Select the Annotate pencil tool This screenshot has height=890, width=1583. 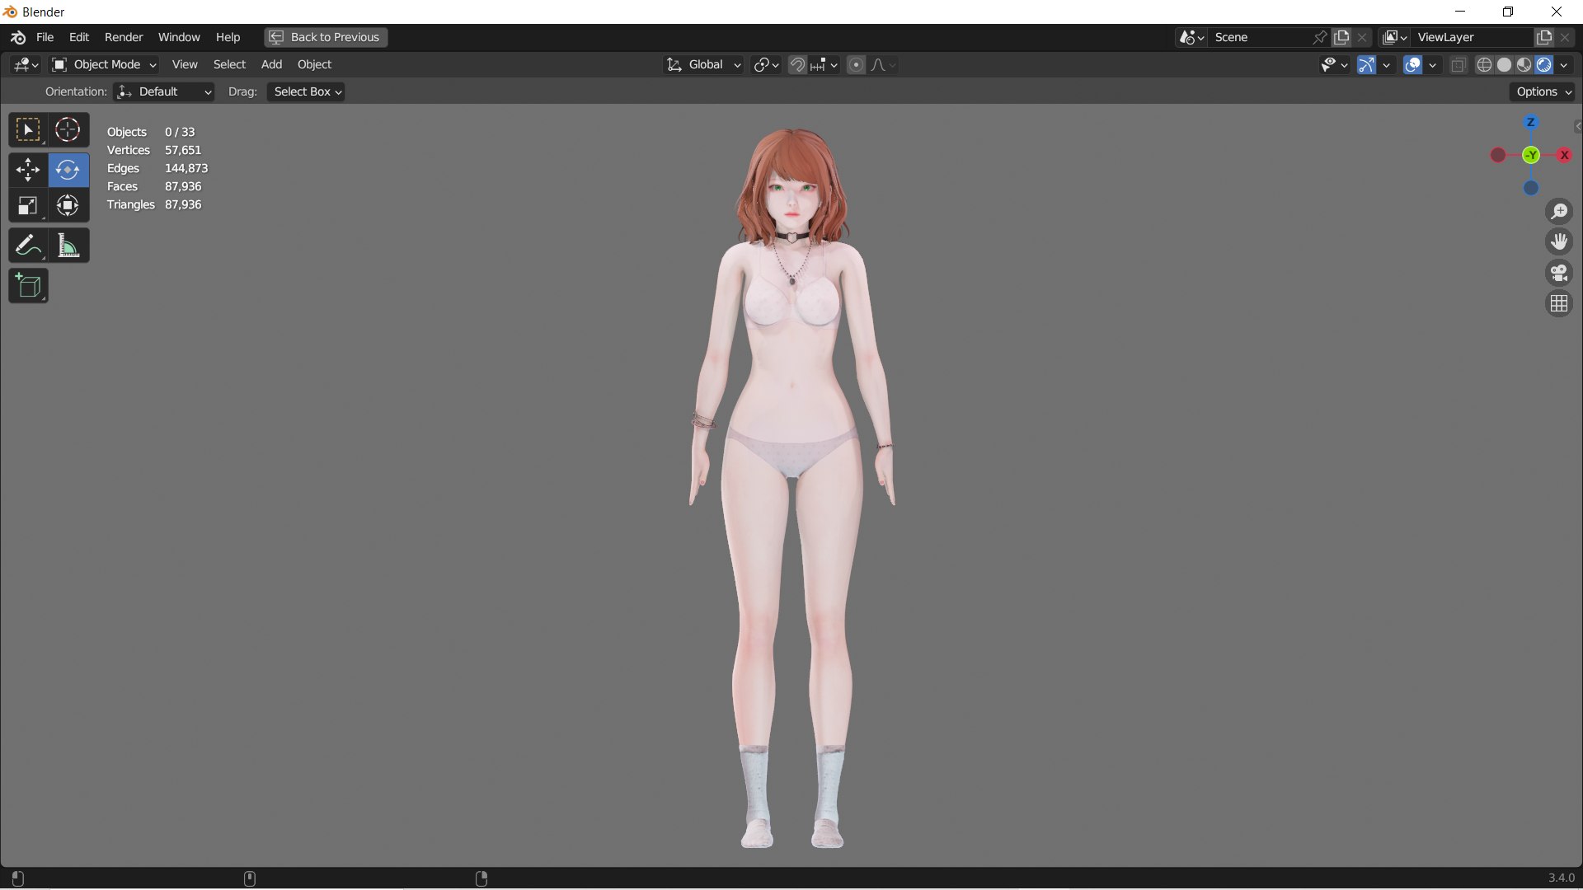(28, 246)
